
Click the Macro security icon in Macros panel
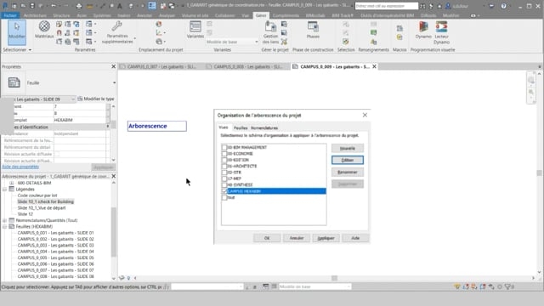399,37
